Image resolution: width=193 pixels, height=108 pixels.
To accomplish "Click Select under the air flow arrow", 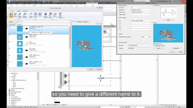I will (169, 20).
